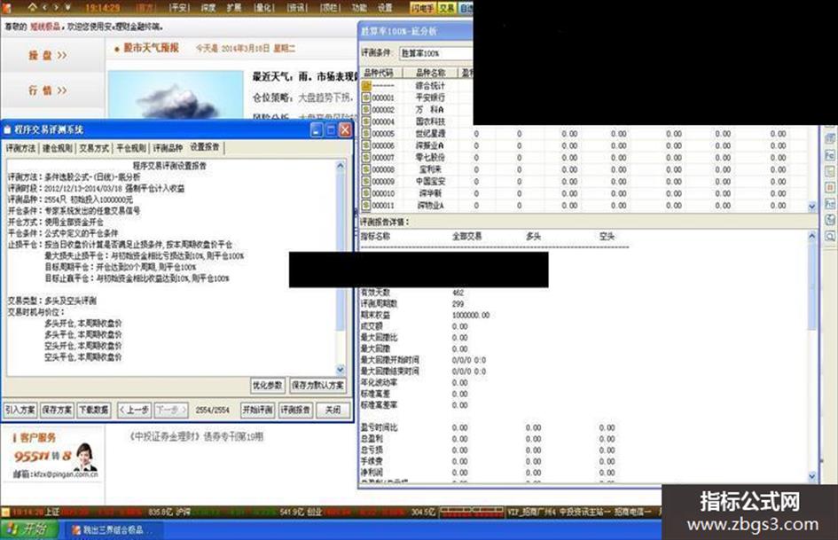This screenshot has height=540, width=838.
Task: Go back with the 上一步 button
Action: coord(134,410)
